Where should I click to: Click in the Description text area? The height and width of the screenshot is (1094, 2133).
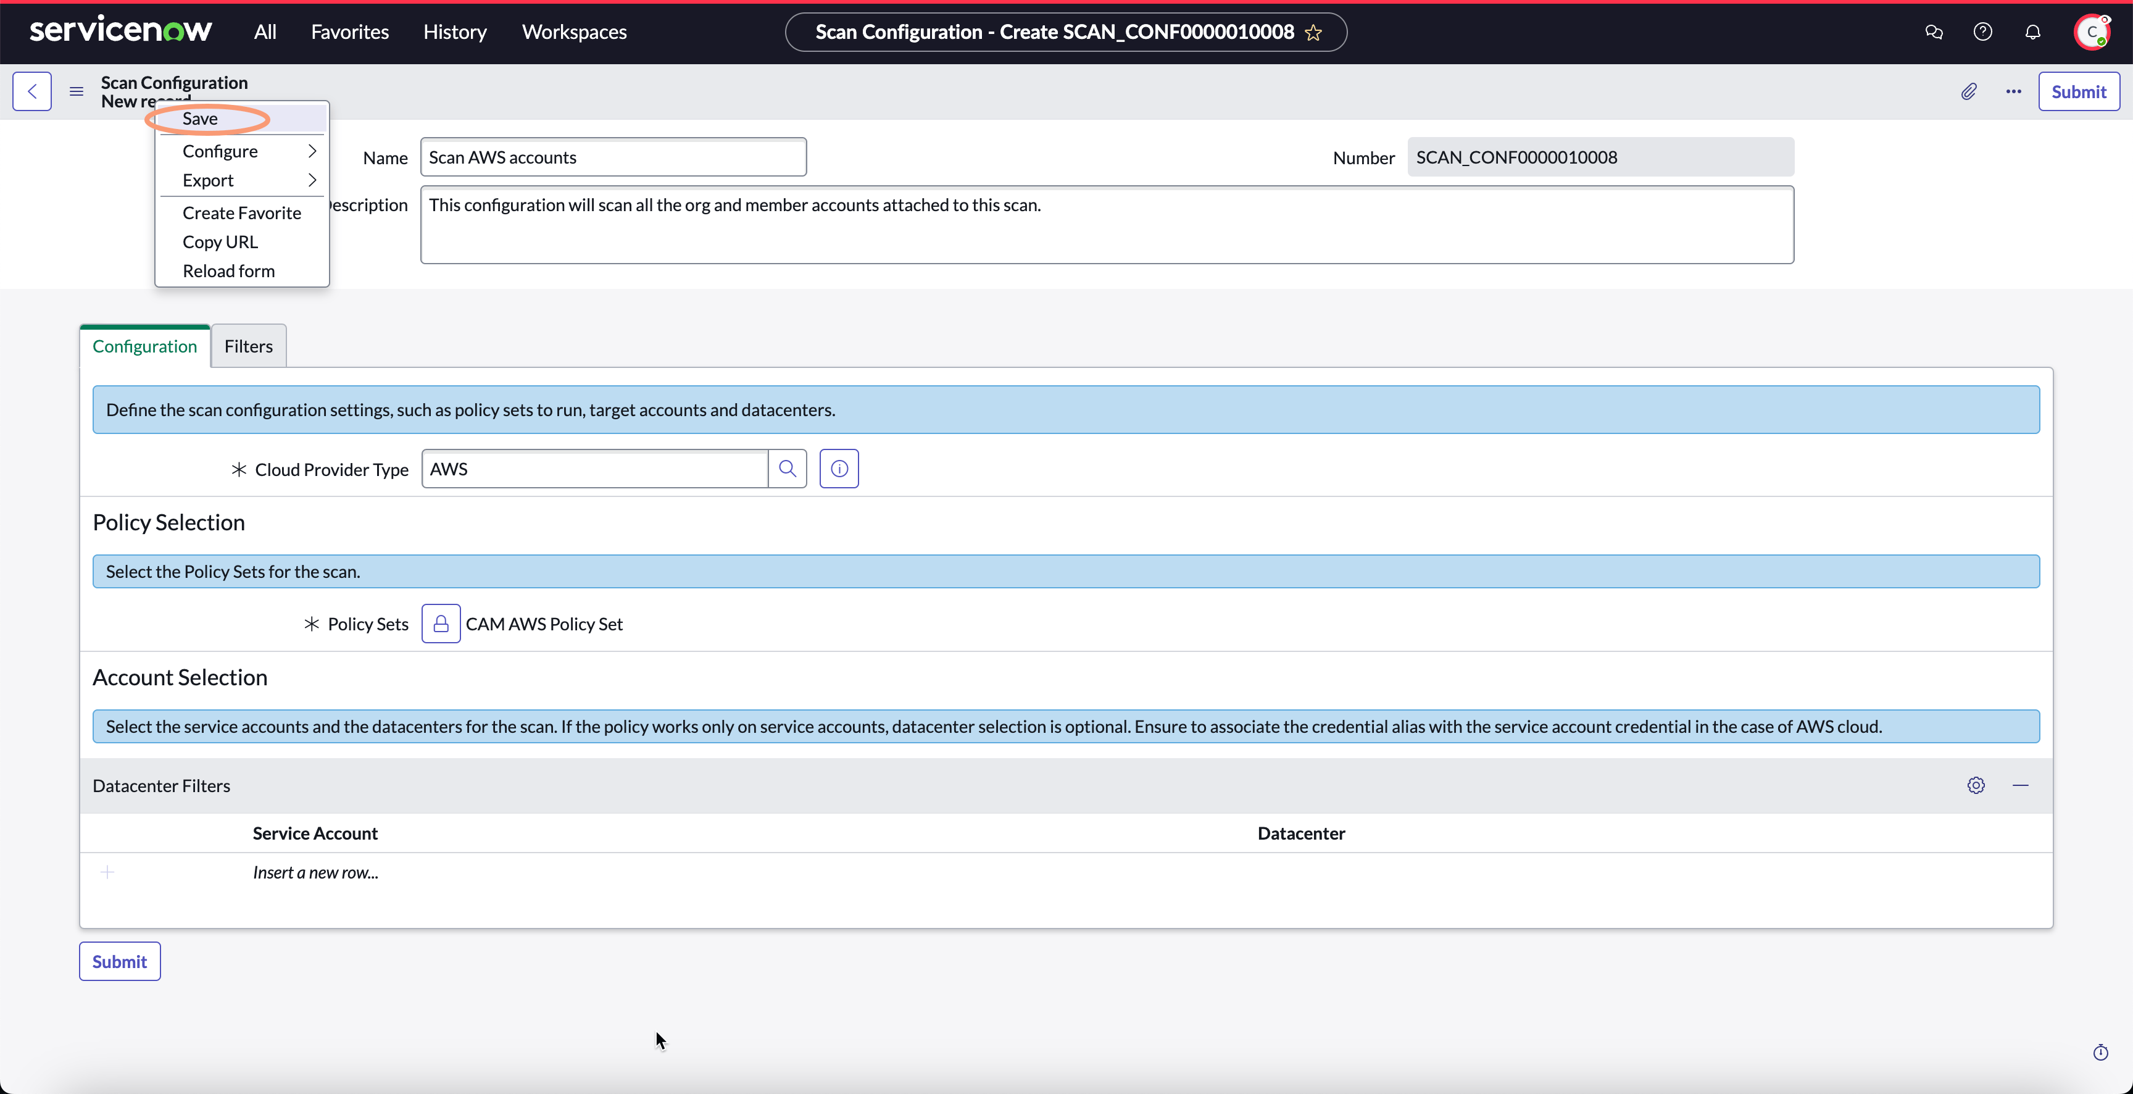pyautogui.click(x=1107, y=225)
